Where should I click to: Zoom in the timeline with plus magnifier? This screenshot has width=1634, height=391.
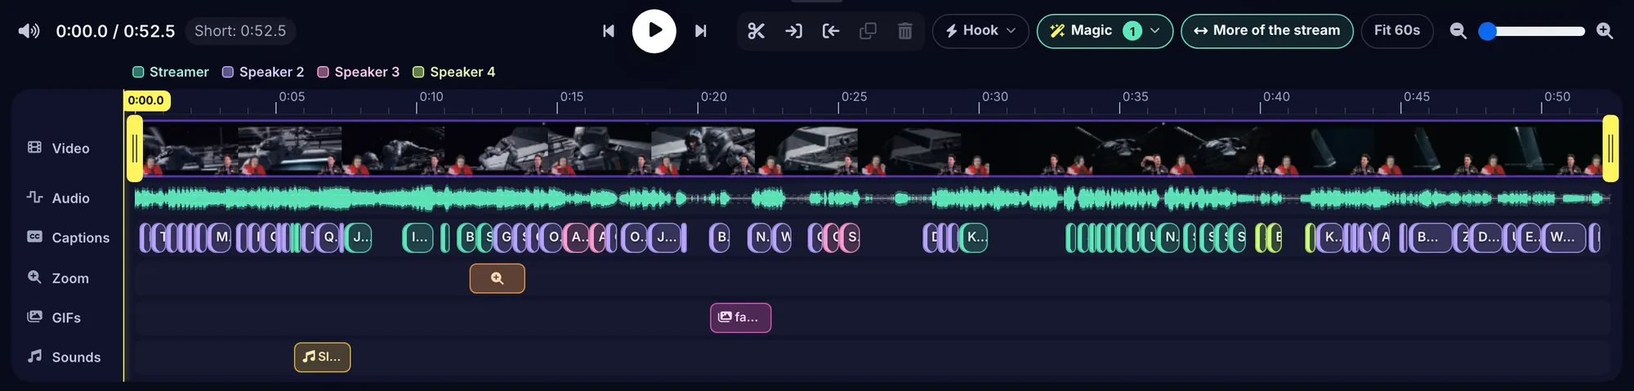tap(1605, 31)
